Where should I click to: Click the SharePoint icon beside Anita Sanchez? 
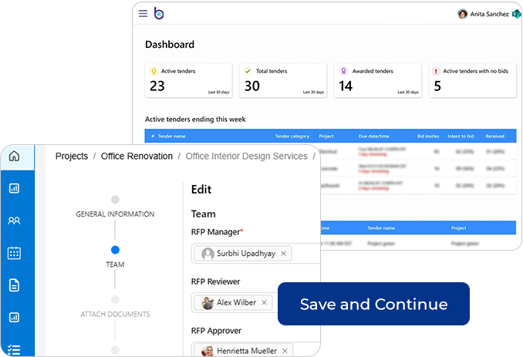(516, 14)
